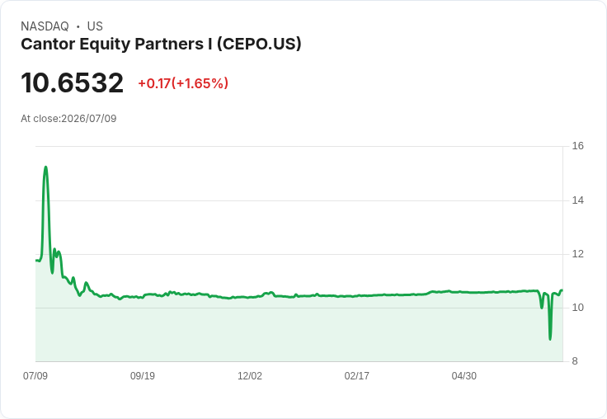This screenshot has height=419, width=607.
Task: Click the lowest dip near chart's right end
Action: (x=550, y=339)
